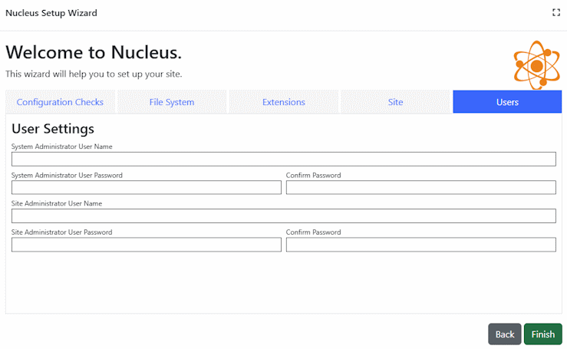The image size is (567, 349).
Task: Click the 'Welcome to Nucleus.' heading
Action: coord(94,52)
